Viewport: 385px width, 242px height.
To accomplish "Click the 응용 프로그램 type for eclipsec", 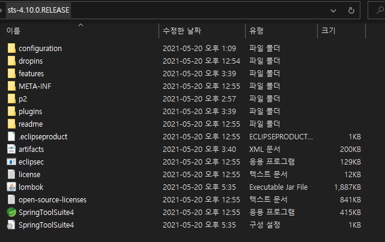I will click(x=272, y=162).
